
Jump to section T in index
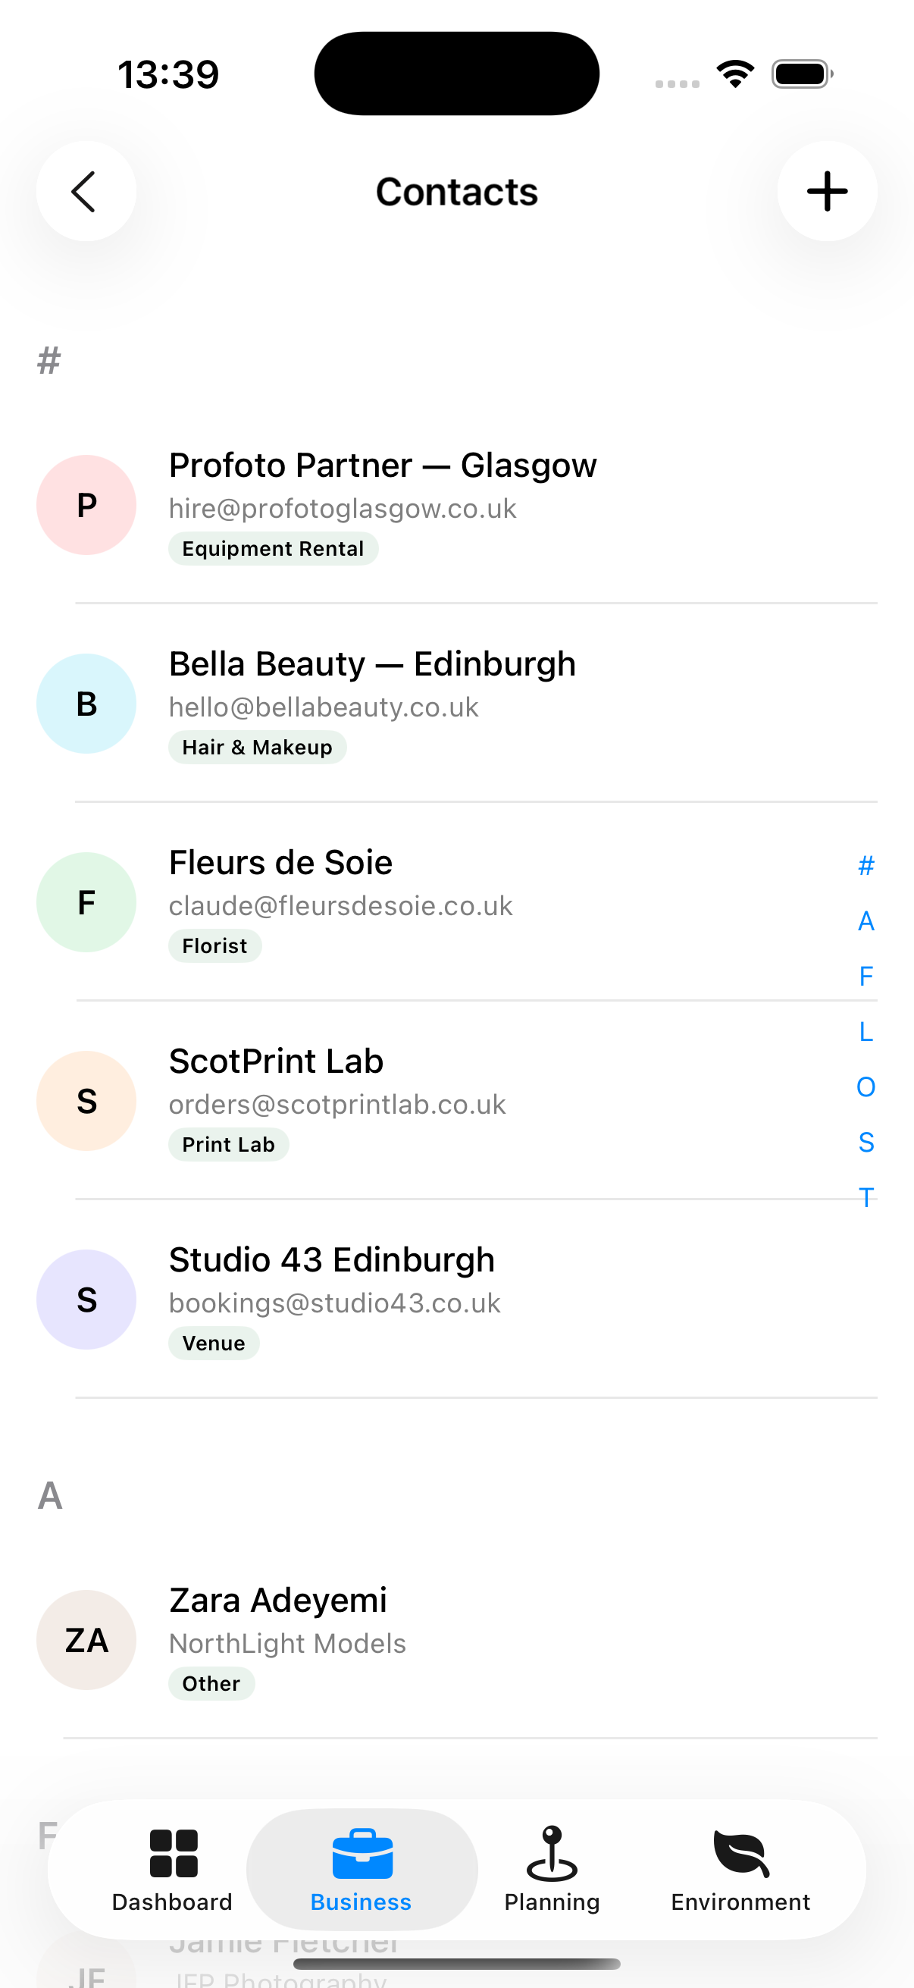pos(865,1197)
